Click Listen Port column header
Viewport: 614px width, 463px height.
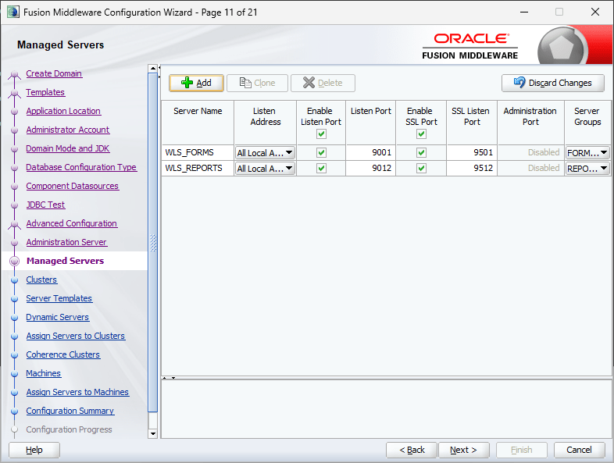click(x=370, y=123)
